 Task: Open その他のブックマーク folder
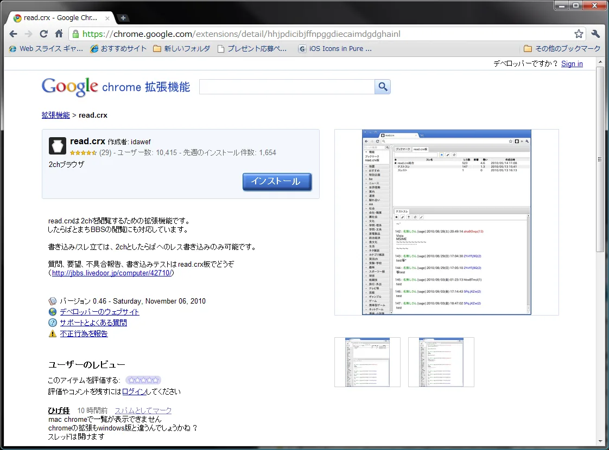562,49
